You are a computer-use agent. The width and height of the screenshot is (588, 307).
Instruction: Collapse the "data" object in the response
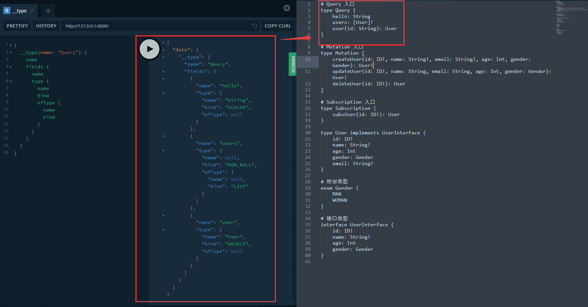(x=163, y=50)
